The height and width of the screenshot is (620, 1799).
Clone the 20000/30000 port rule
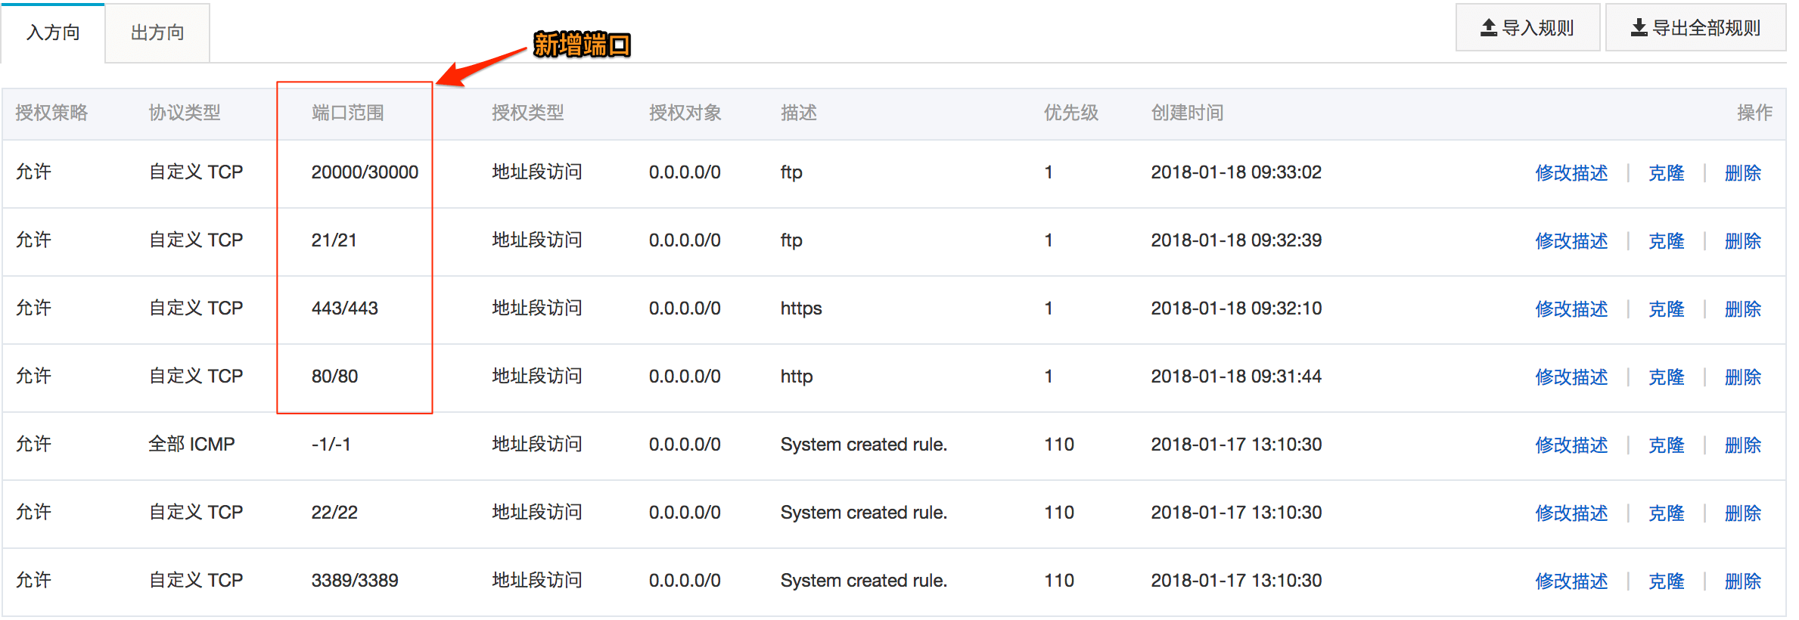coord(1666,172)
